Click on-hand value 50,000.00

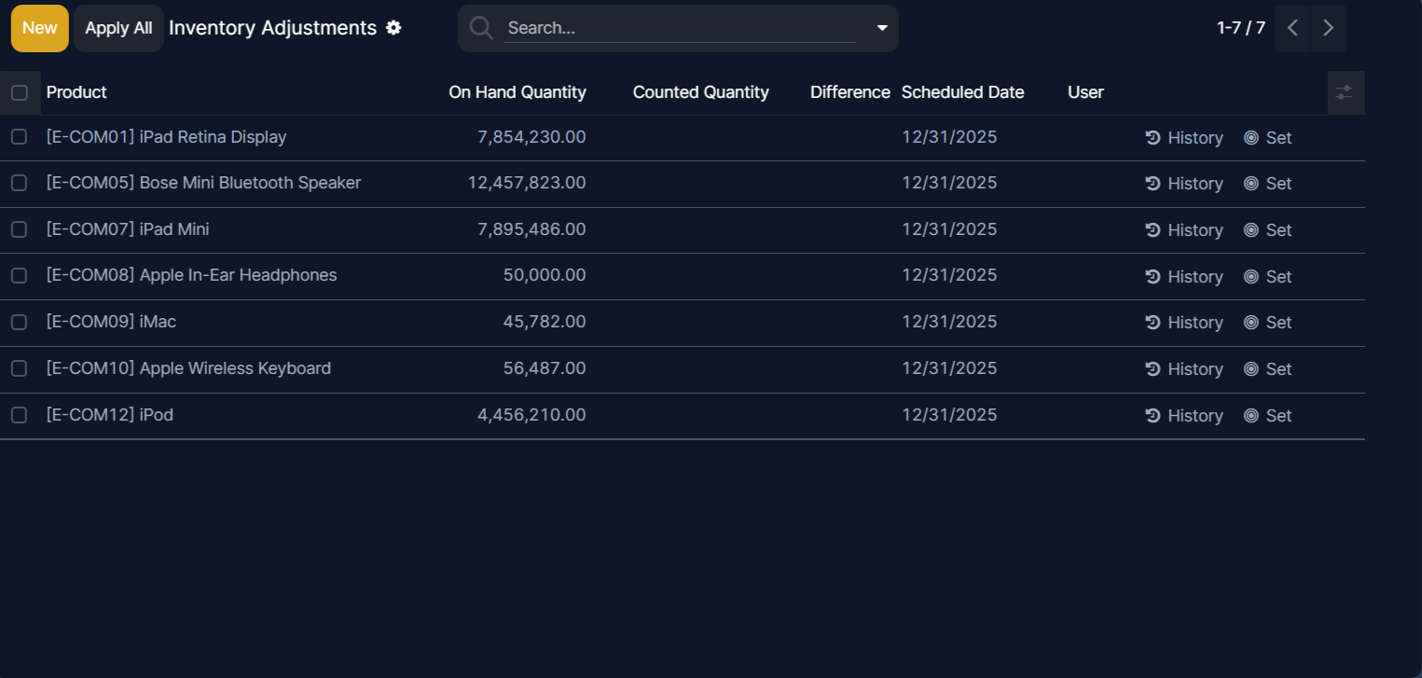[x=545, y=275]
